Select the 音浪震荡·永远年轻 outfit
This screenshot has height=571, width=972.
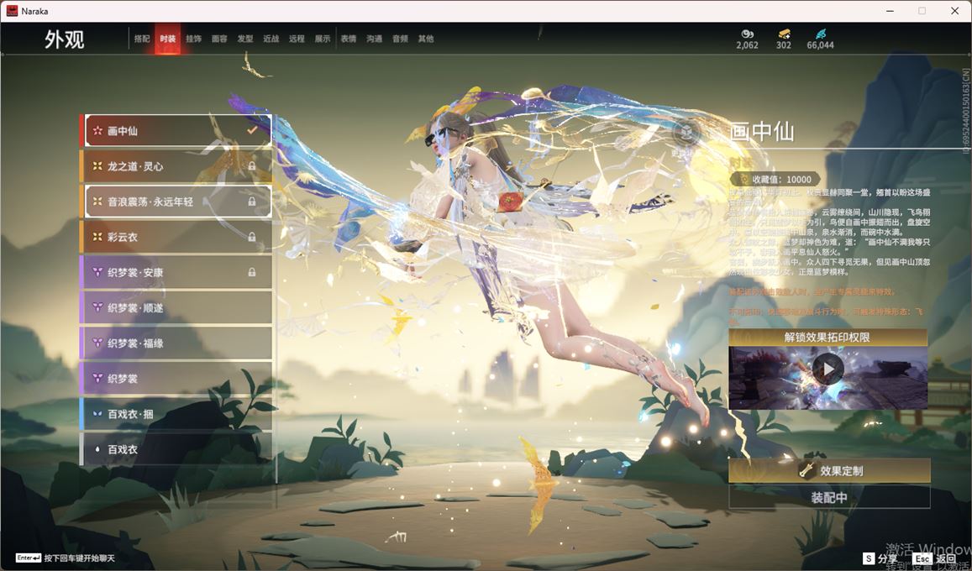pos(176,202)
